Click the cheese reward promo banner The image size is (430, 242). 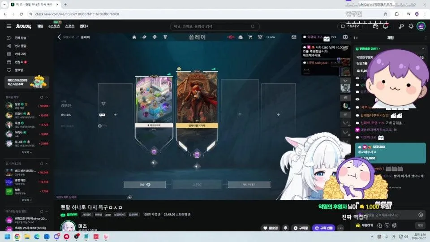point(26,82)
